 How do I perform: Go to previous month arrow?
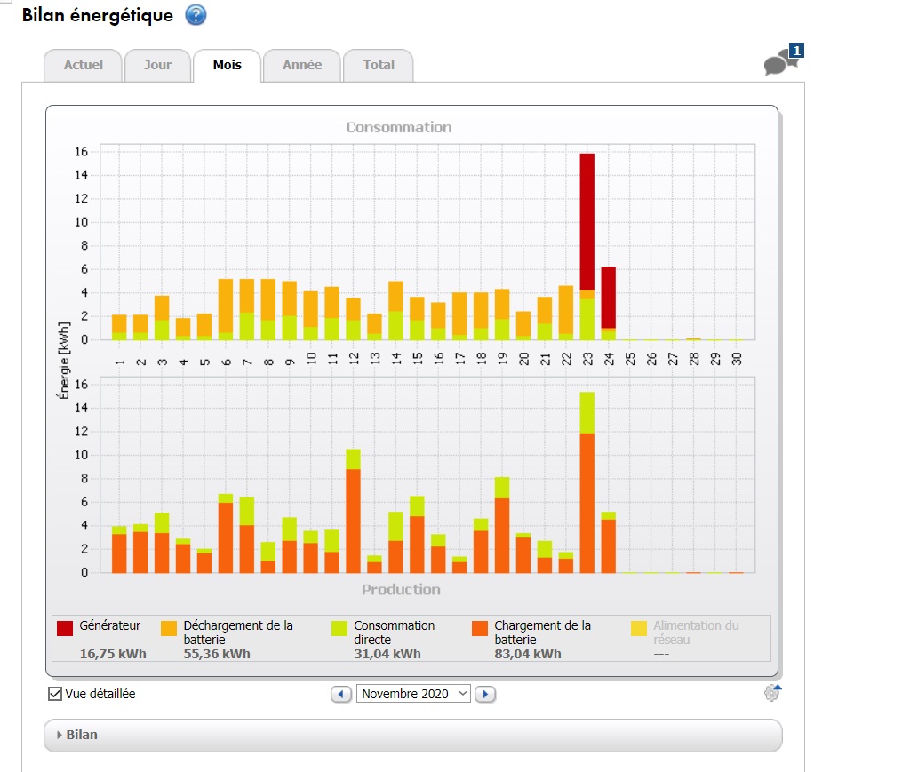340,694
